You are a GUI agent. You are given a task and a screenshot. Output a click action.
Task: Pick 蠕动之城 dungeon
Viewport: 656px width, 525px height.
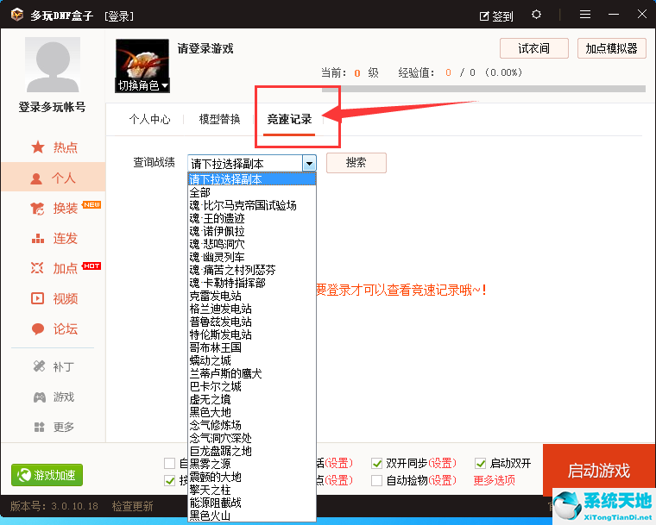[252, 360]
